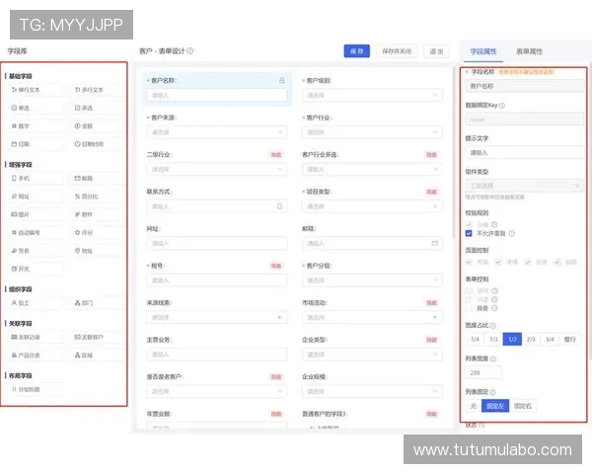Screen dimensions: 592x474
Task: Select 整行 full-row width option
Action: click(570, 340)
